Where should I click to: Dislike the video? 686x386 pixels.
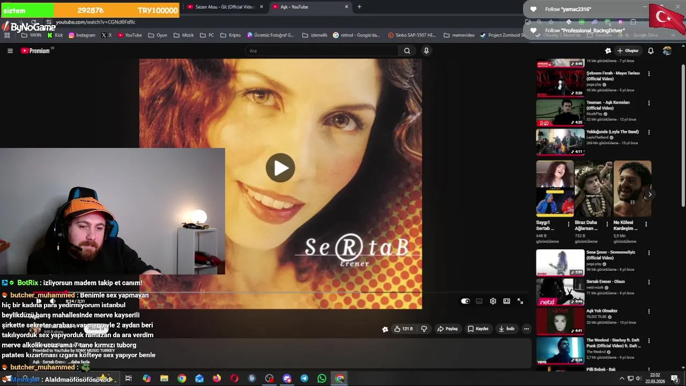[x=424, y=329]
